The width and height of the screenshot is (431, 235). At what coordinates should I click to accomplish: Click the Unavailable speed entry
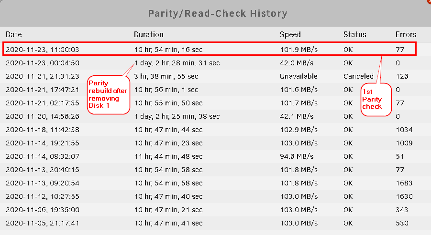tap(298, 76)
